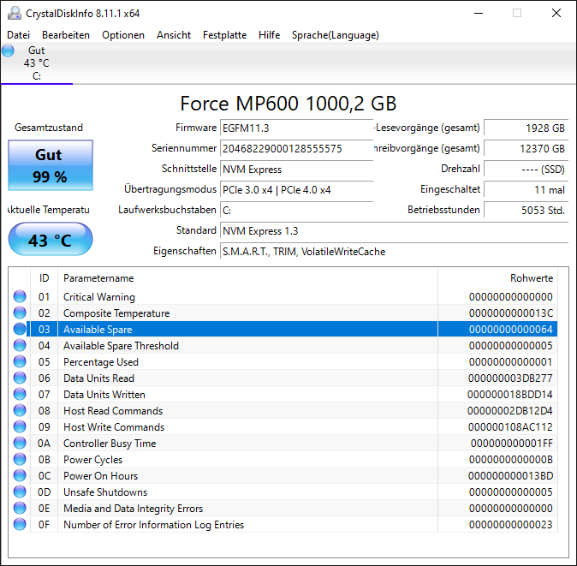
Task: Click status orb of Unsafe Shutdowns row
Action: pyautogui.click(x=20, y=492)
